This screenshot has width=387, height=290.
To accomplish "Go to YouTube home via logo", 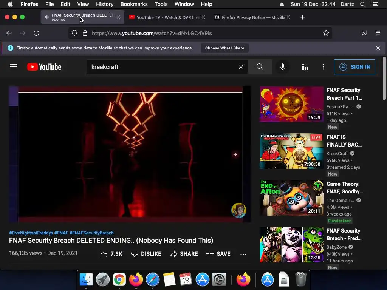I will point(44,67).
